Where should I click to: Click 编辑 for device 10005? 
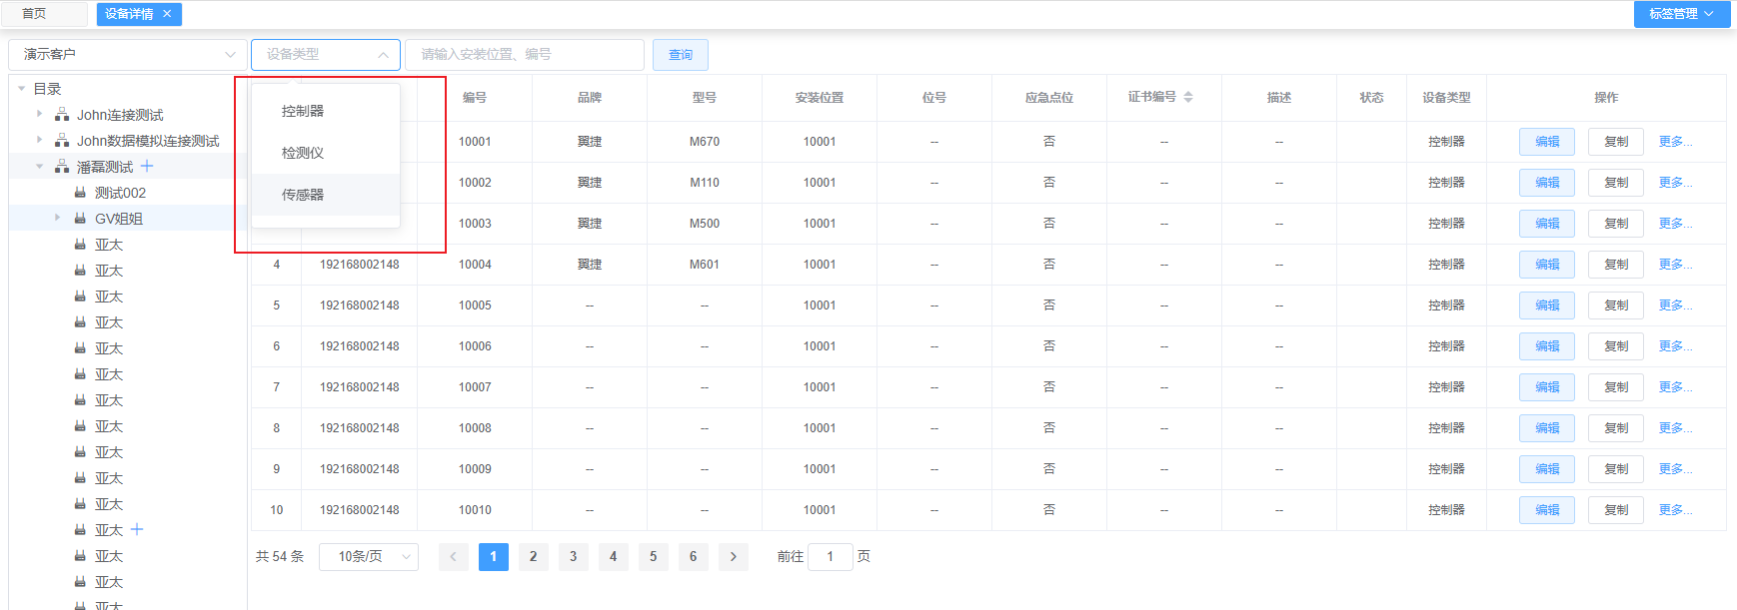point(1546,305)
